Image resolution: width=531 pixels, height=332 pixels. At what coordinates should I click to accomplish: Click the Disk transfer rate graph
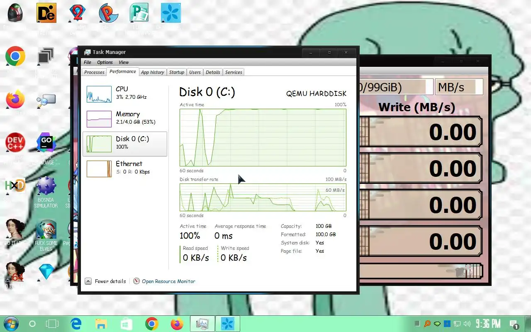[x=263, y=197]
